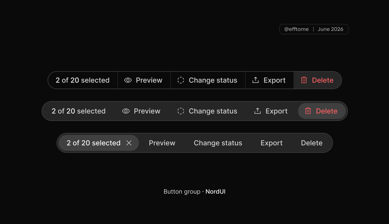Click the Preview label in the middle bar
Screen dimensions: 389x224
click(x=147, y=111)
